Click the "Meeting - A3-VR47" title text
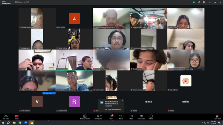Screen dimensions: 223x125 tap(23, 2)
